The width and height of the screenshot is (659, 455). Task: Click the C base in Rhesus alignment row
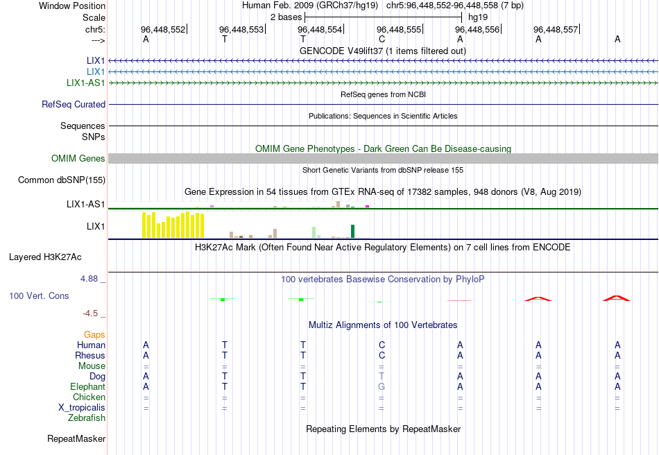(382, 355)
